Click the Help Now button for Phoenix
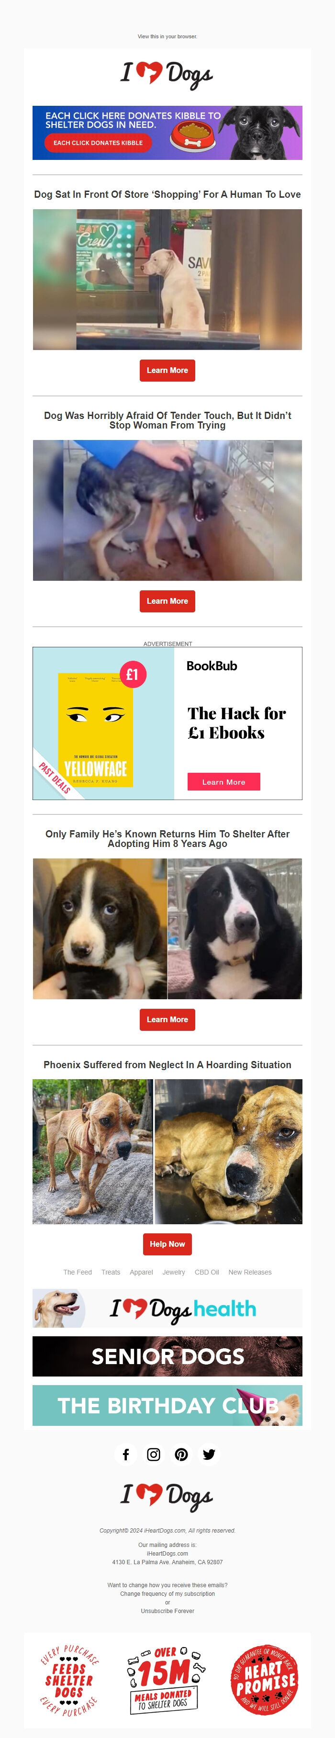 167,1244
